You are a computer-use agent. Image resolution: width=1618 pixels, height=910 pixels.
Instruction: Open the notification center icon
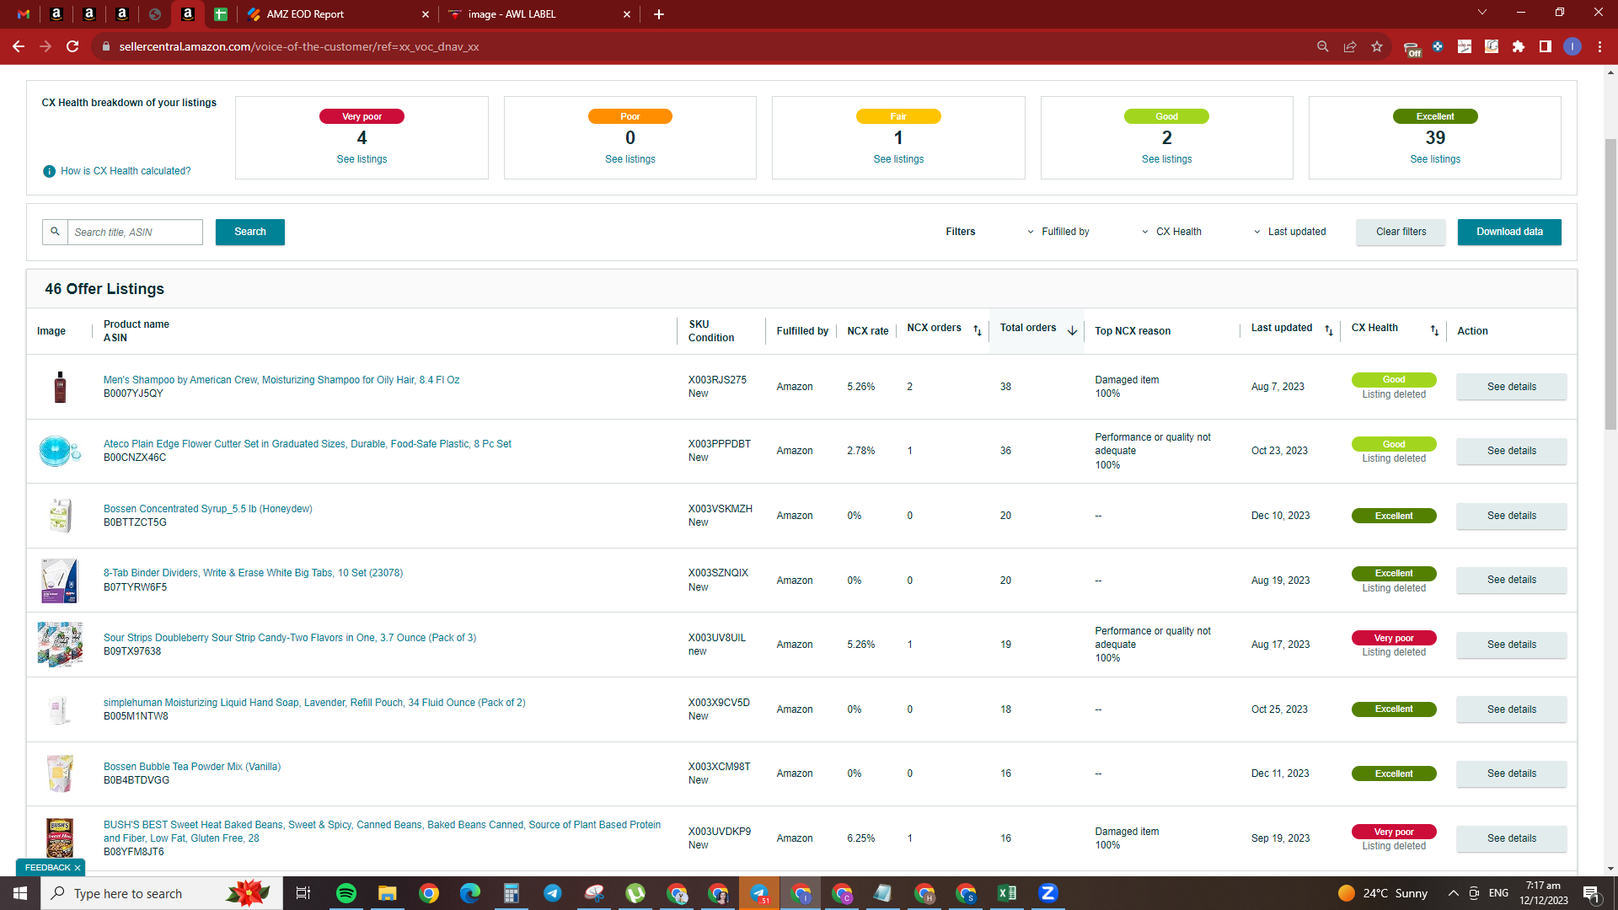click(x=1592, y=893)
